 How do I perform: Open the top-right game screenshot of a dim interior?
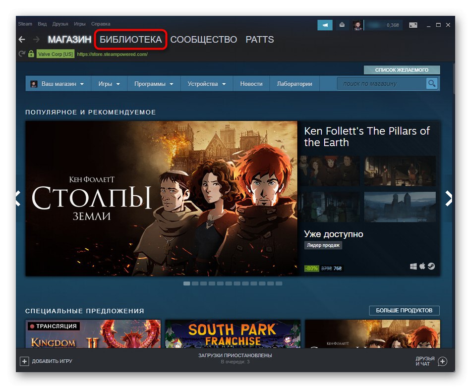click(400, 170)
